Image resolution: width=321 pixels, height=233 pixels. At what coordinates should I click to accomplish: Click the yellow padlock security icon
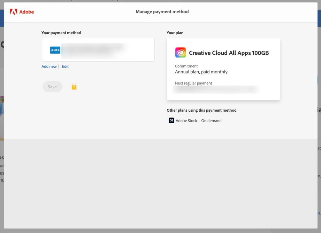[x=74, y=86]
